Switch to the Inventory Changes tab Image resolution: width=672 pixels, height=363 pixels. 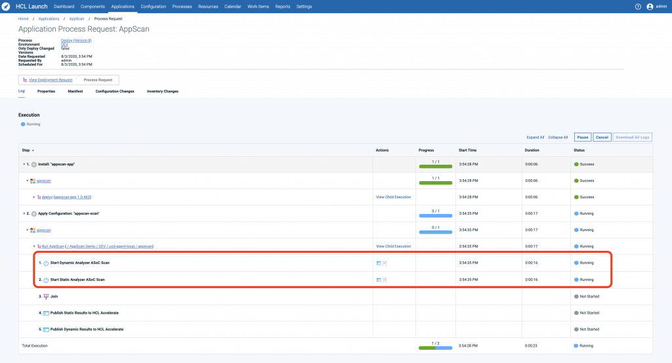click(x=163, y=91)
